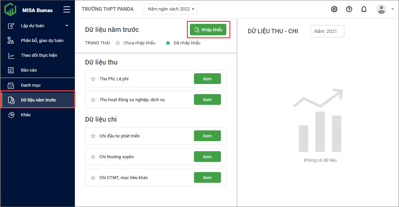Click the user avatar icon

(381, 9)
